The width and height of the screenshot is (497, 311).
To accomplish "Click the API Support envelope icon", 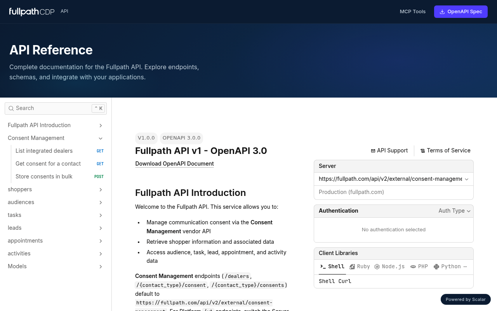I will click(x=373, y=151).
